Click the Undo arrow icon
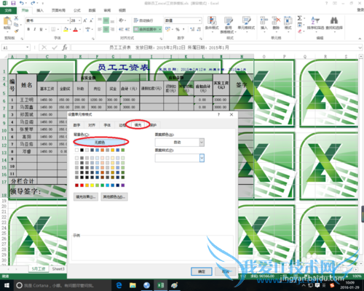The height and width of the screenshot is (291, 364). 22,3
